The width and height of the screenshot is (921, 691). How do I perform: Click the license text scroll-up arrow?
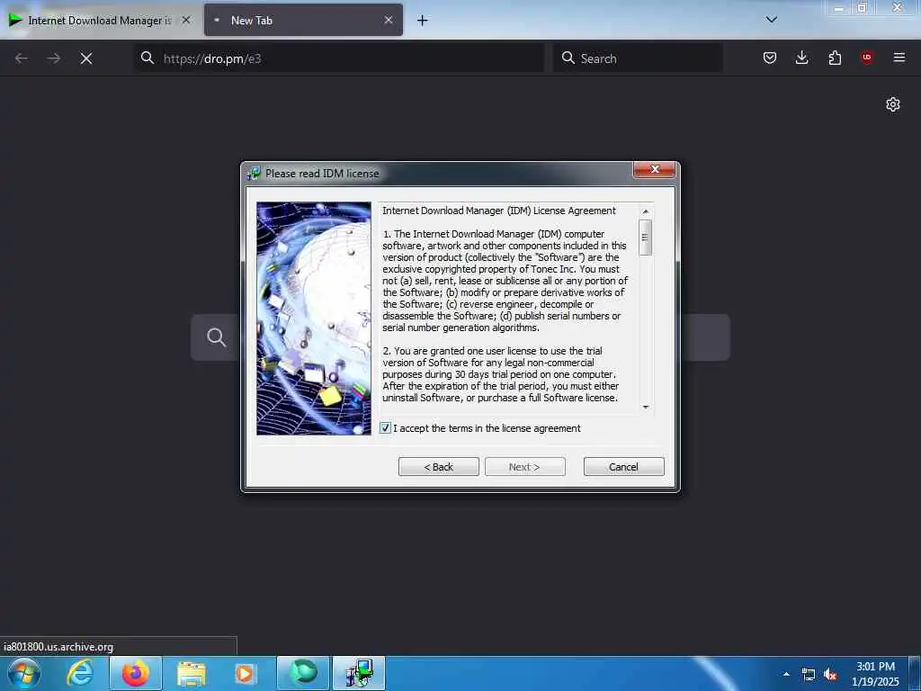point(646,211)
